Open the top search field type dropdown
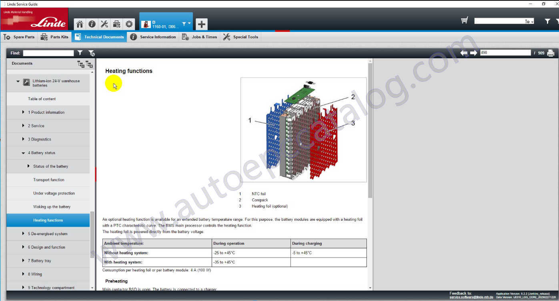 click(529, 22)
